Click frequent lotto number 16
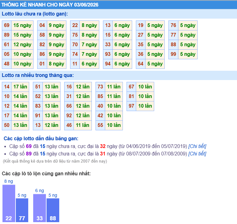 pos(69,87)
